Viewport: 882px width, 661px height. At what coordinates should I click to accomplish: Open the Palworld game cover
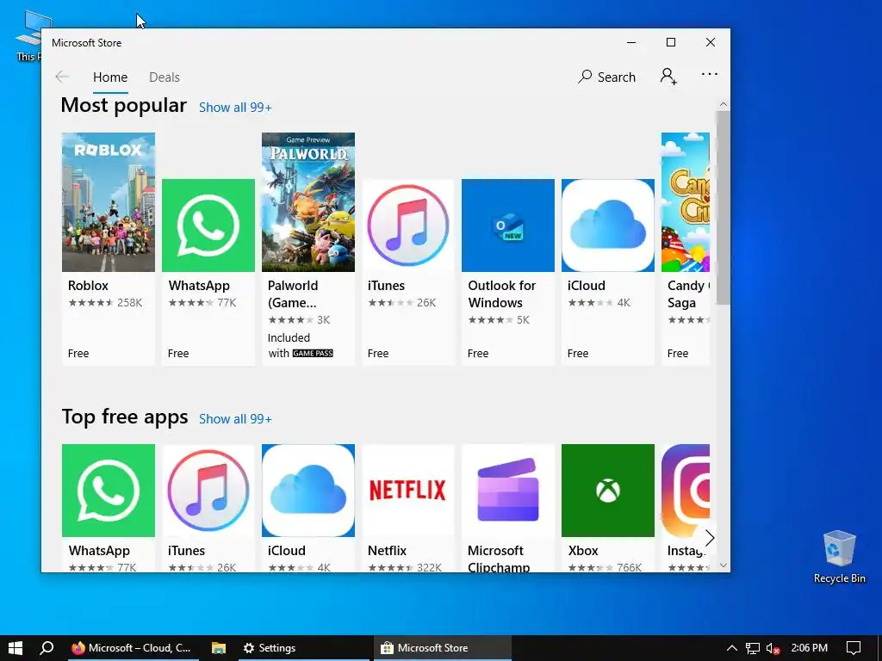308,202
